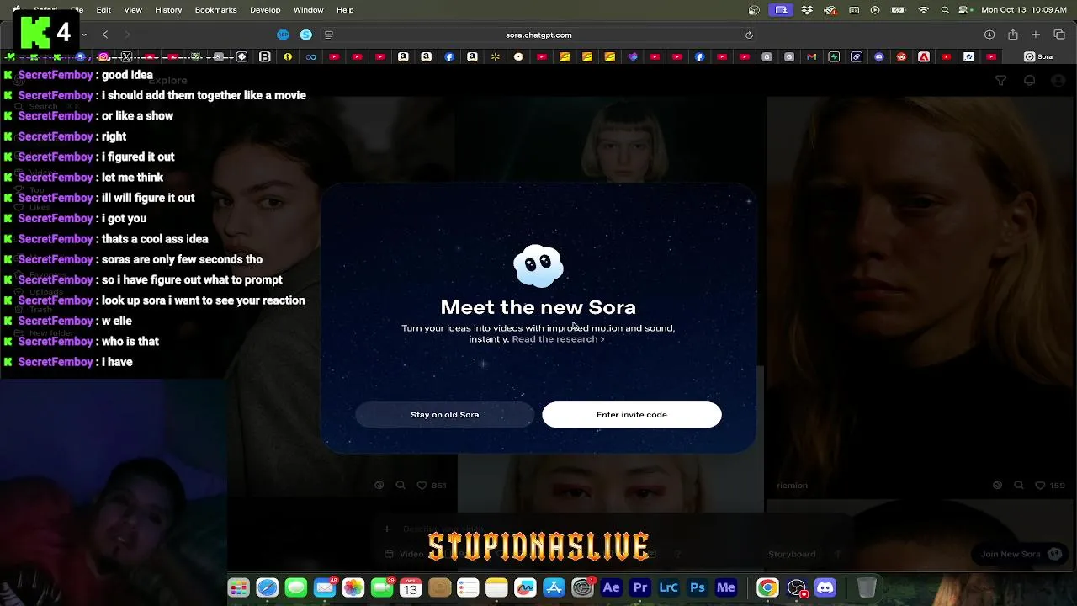Open Spotlight search in menu bar
The height and width of the screenshot is (606, 1077).
point(945,10)
